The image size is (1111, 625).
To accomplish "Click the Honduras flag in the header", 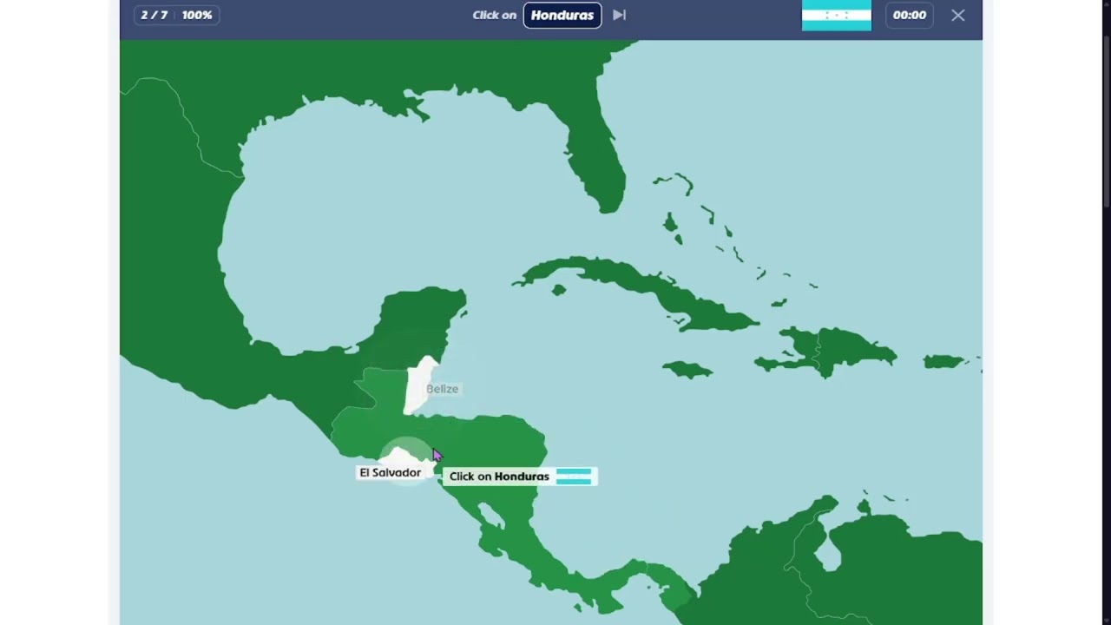I will pyautogui.click(x=836, y=16).
